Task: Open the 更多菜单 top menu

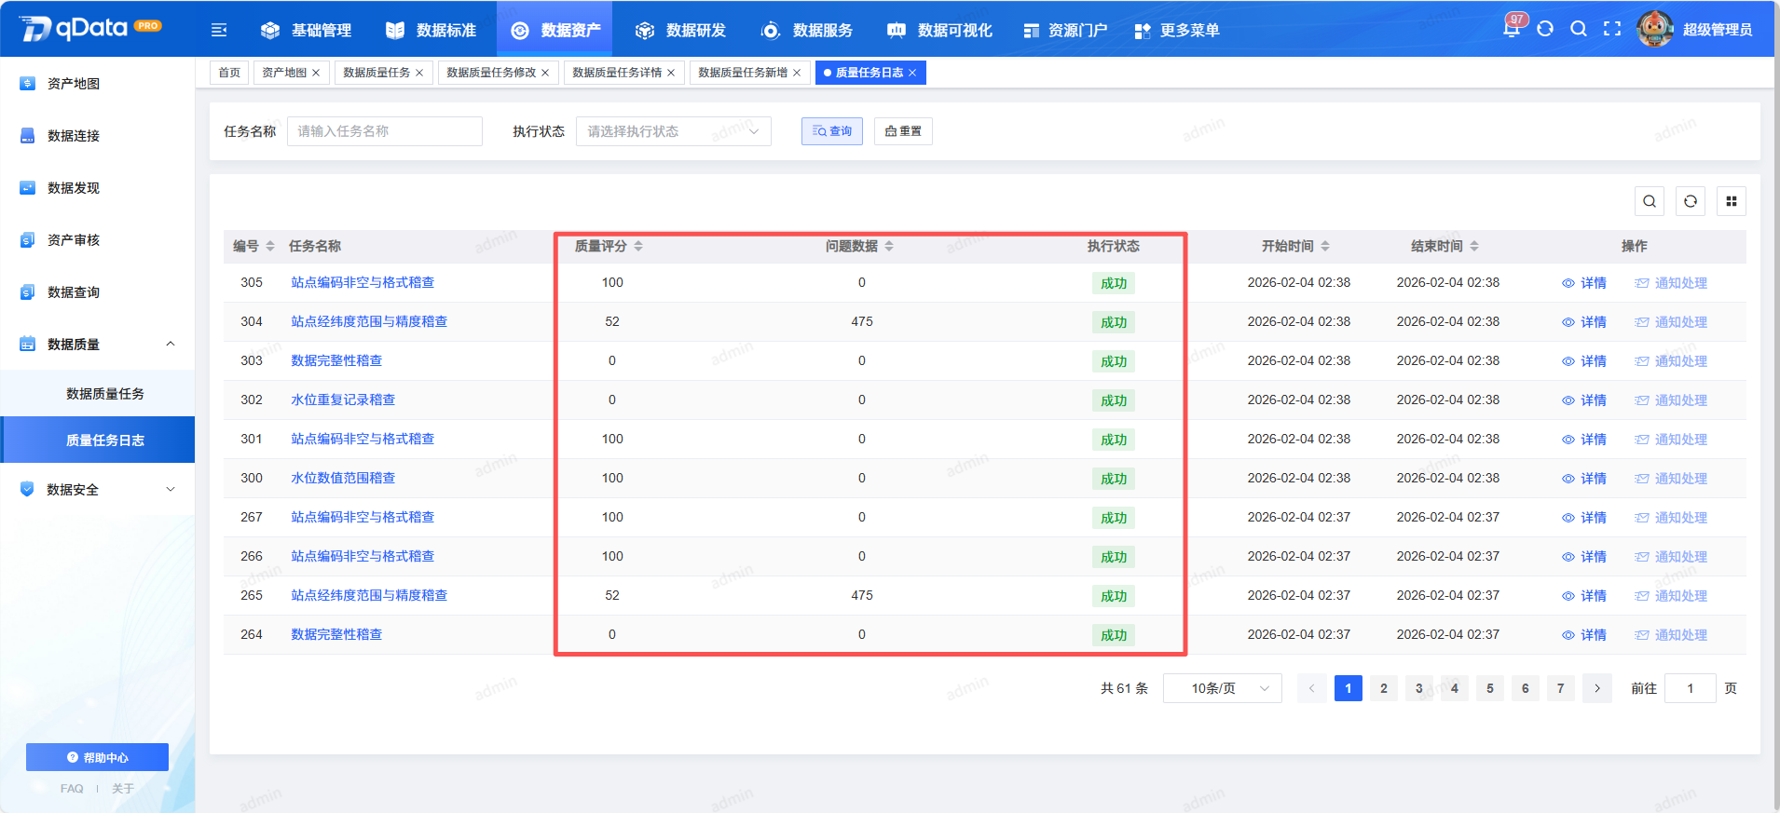Action: click(x=1177, y=31)
